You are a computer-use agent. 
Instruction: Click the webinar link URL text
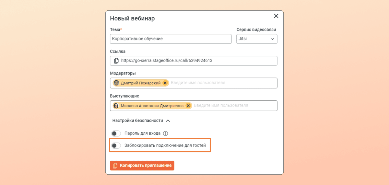pos(167,61)
